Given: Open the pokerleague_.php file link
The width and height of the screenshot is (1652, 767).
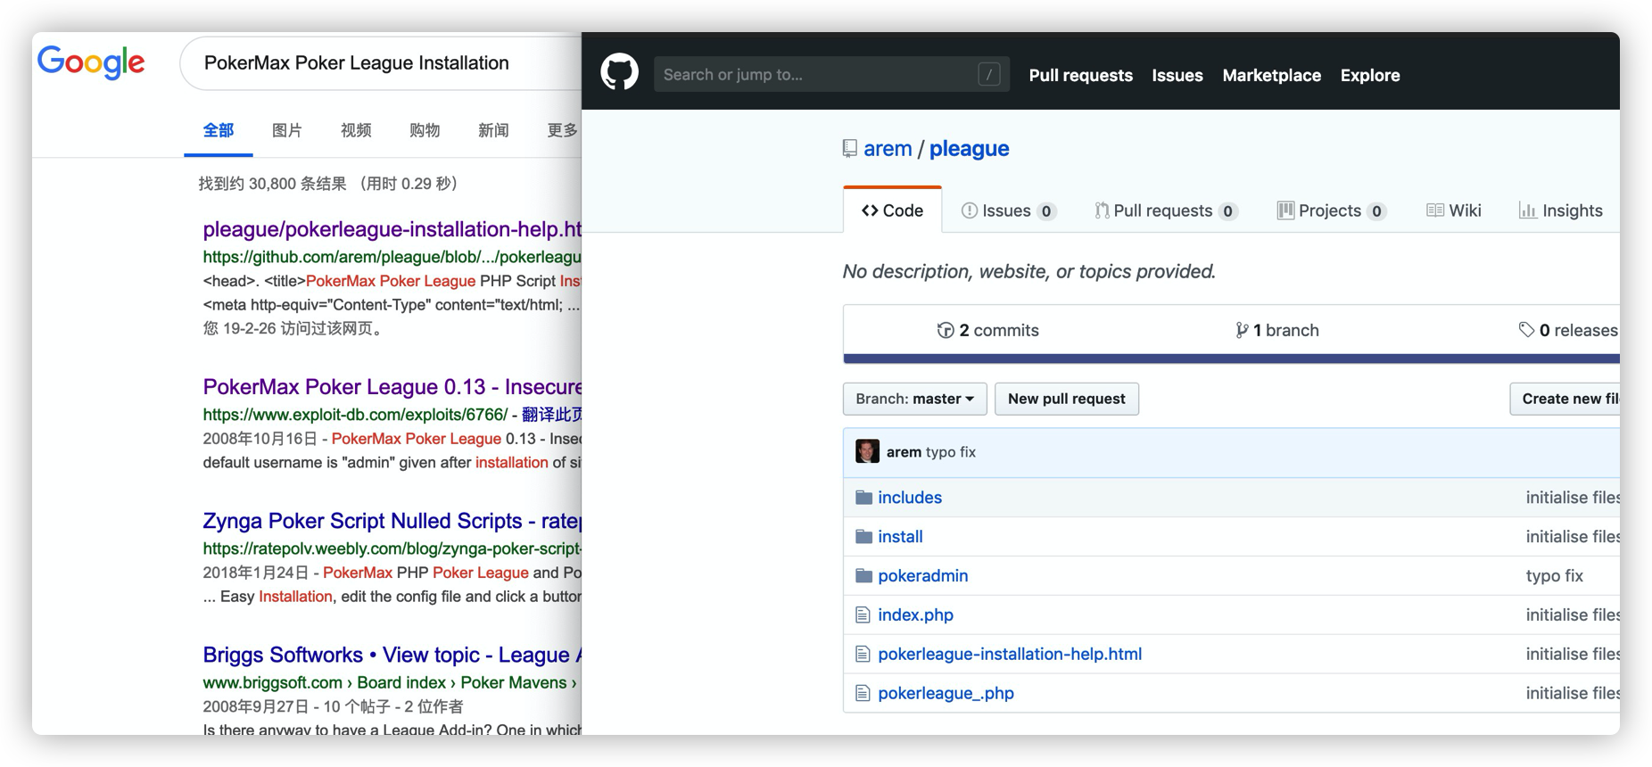Looking at the screenshot, I should click(946, 693).
